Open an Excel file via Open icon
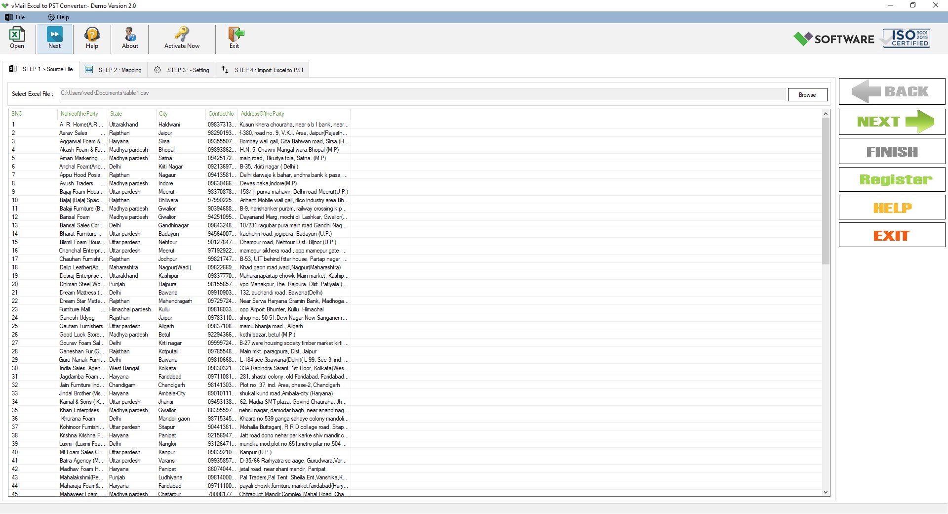This screenshot has height=514, width=948. [17, 38]
